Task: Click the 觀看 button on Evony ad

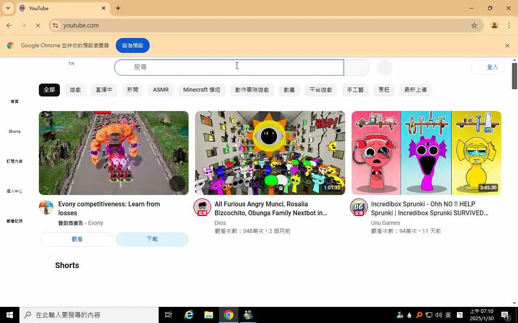Action: click(77, 239)
